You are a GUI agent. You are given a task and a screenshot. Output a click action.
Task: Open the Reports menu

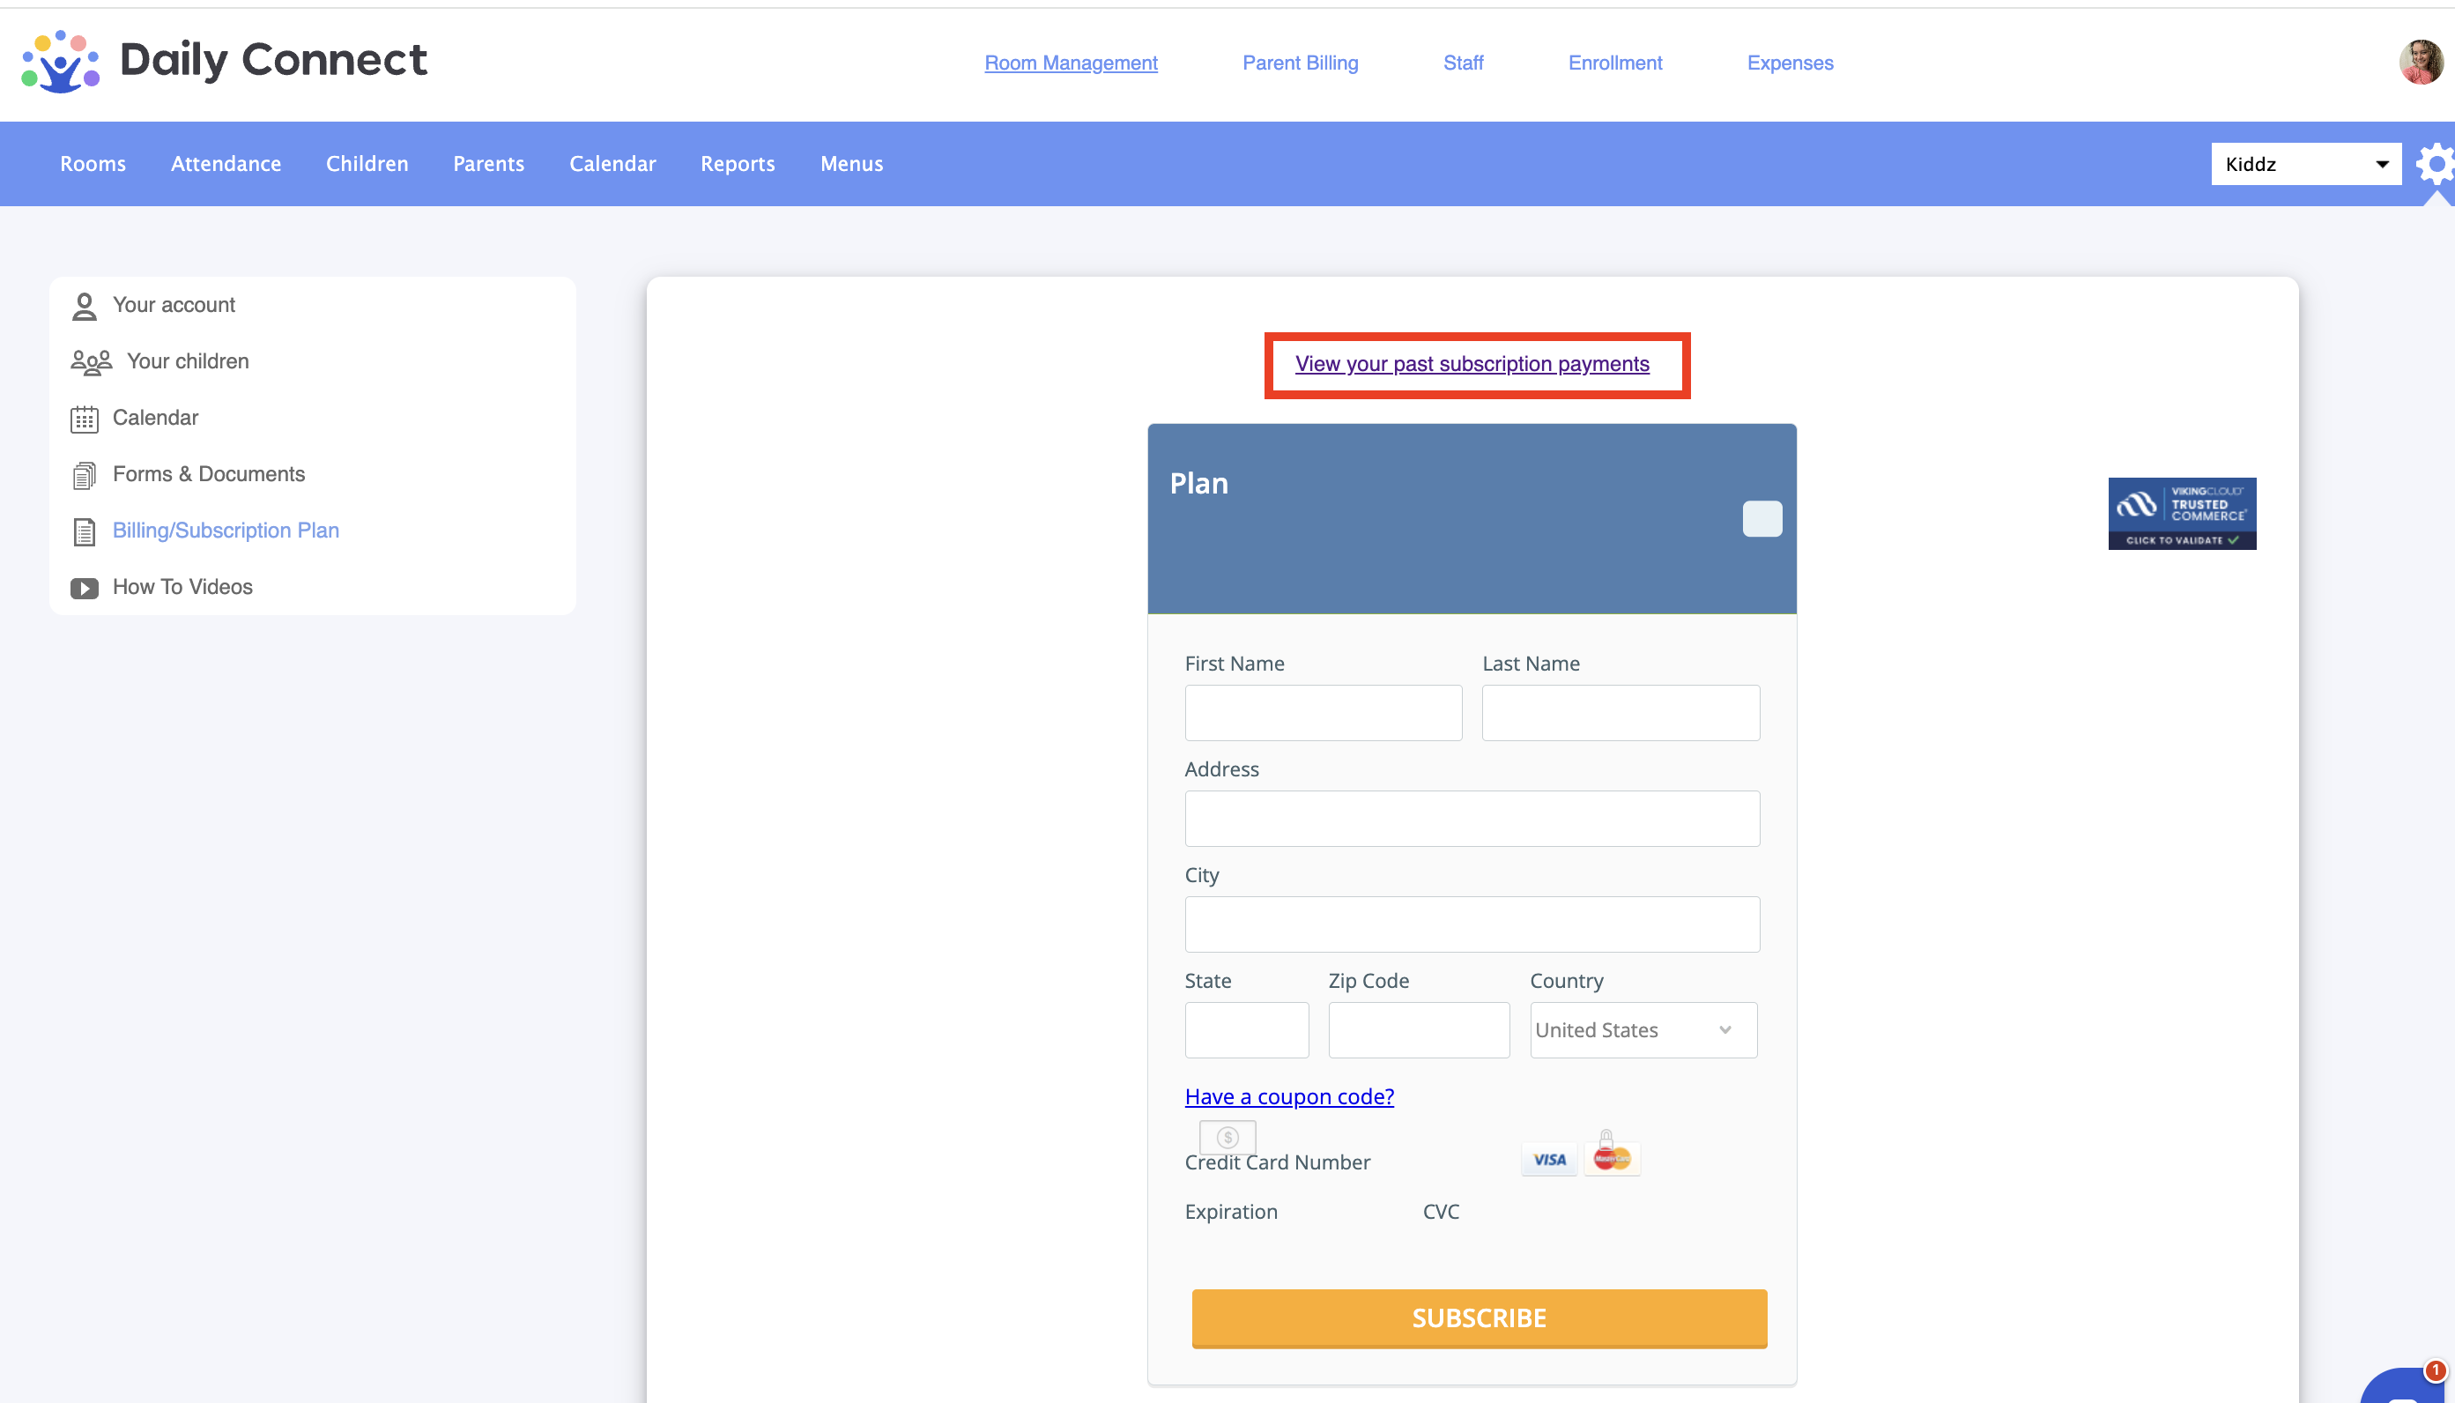click(x=737, y=164)
